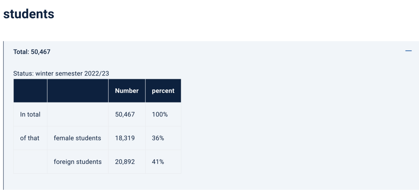Select the Number column header
419x193 pixels.
pyautogui.click(x=126, y=91)
